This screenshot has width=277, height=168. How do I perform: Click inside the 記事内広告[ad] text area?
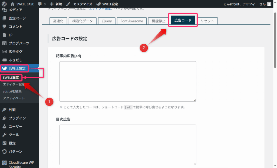click(x=128, y=81)
